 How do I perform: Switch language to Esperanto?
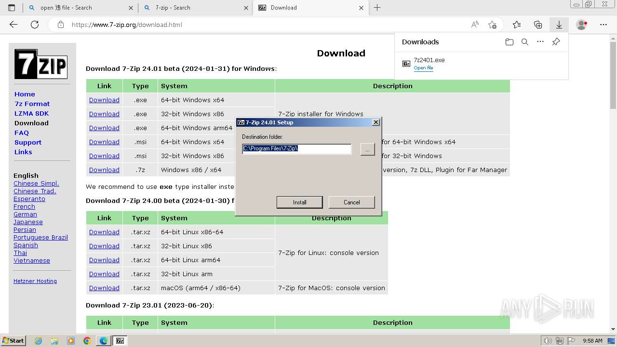tap(29, 199)
